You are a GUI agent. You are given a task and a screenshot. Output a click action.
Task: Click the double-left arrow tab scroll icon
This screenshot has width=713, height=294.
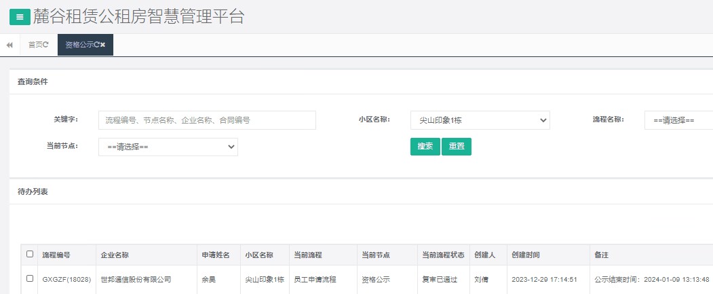tap(9, 45)
